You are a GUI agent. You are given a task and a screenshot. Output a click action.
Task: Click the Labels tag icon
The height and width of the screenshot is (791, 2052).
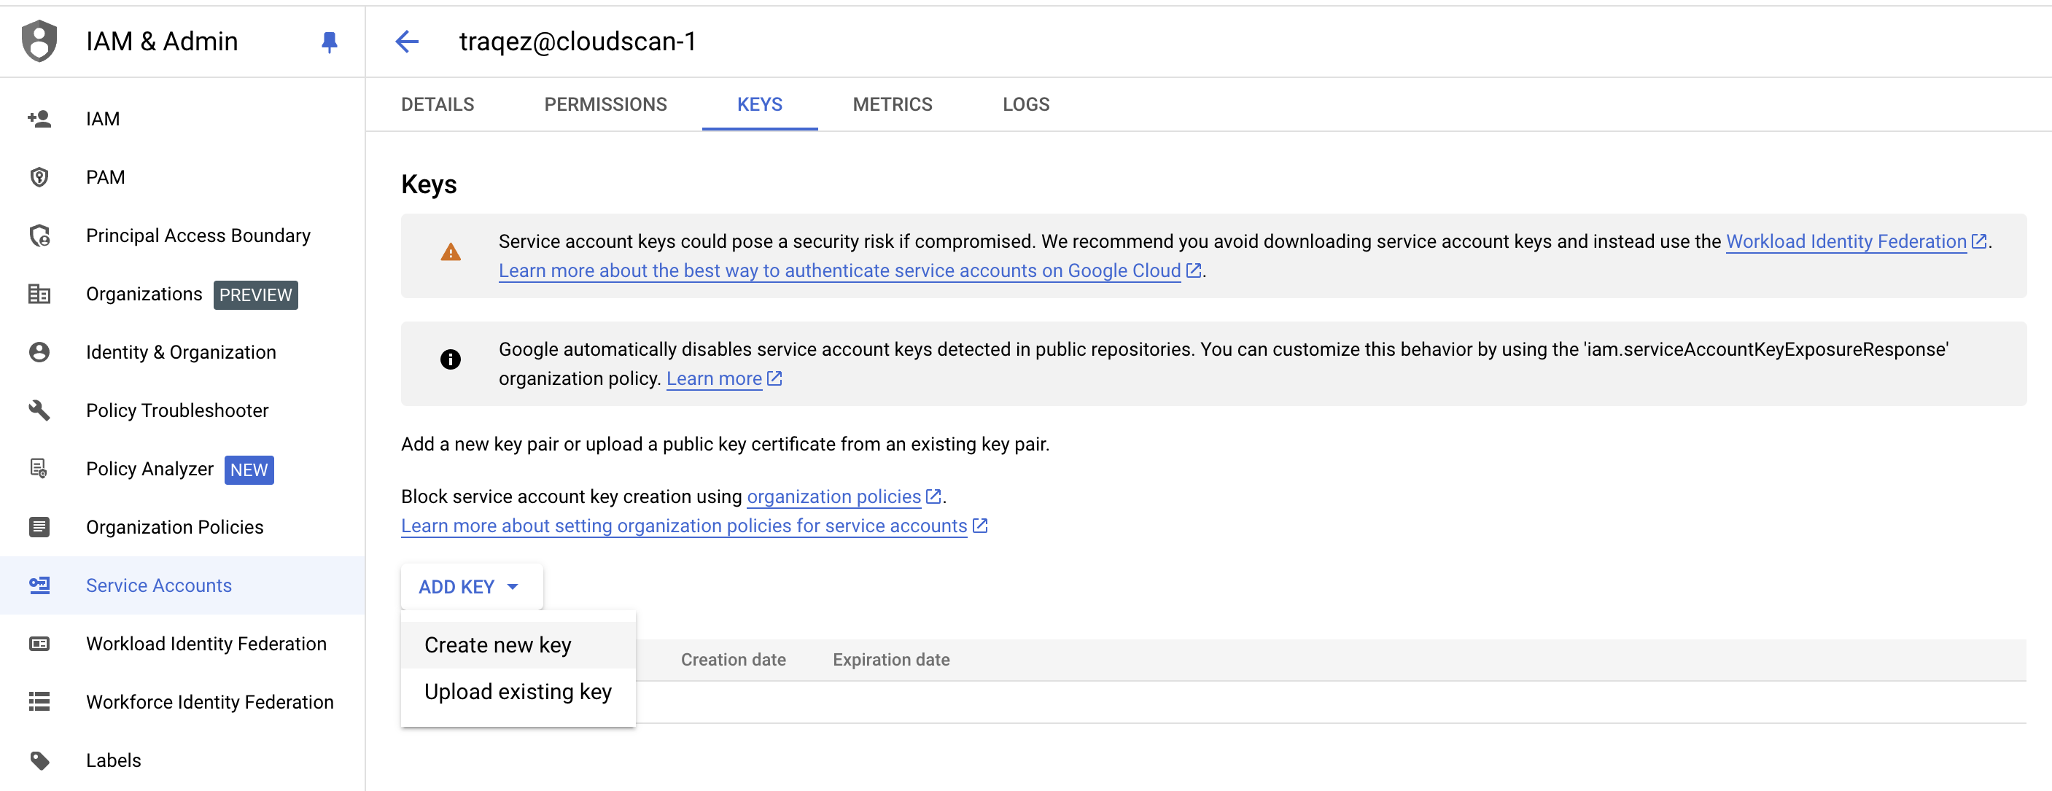click(x=39, y=760)
